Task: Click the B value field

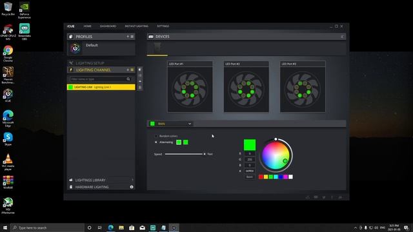Action: [250, 165]
